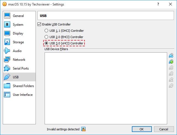Confirm settings with OK button
177x135 pixels.
point(142,129)
